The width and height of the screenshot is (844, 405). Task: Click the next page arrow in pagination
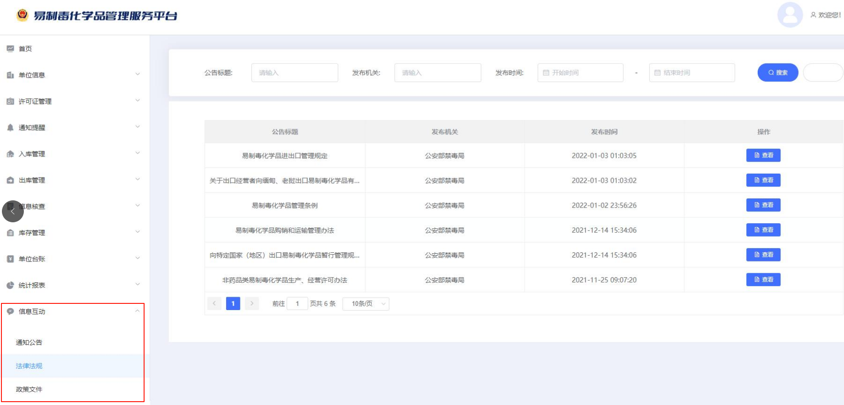(252, 303)
